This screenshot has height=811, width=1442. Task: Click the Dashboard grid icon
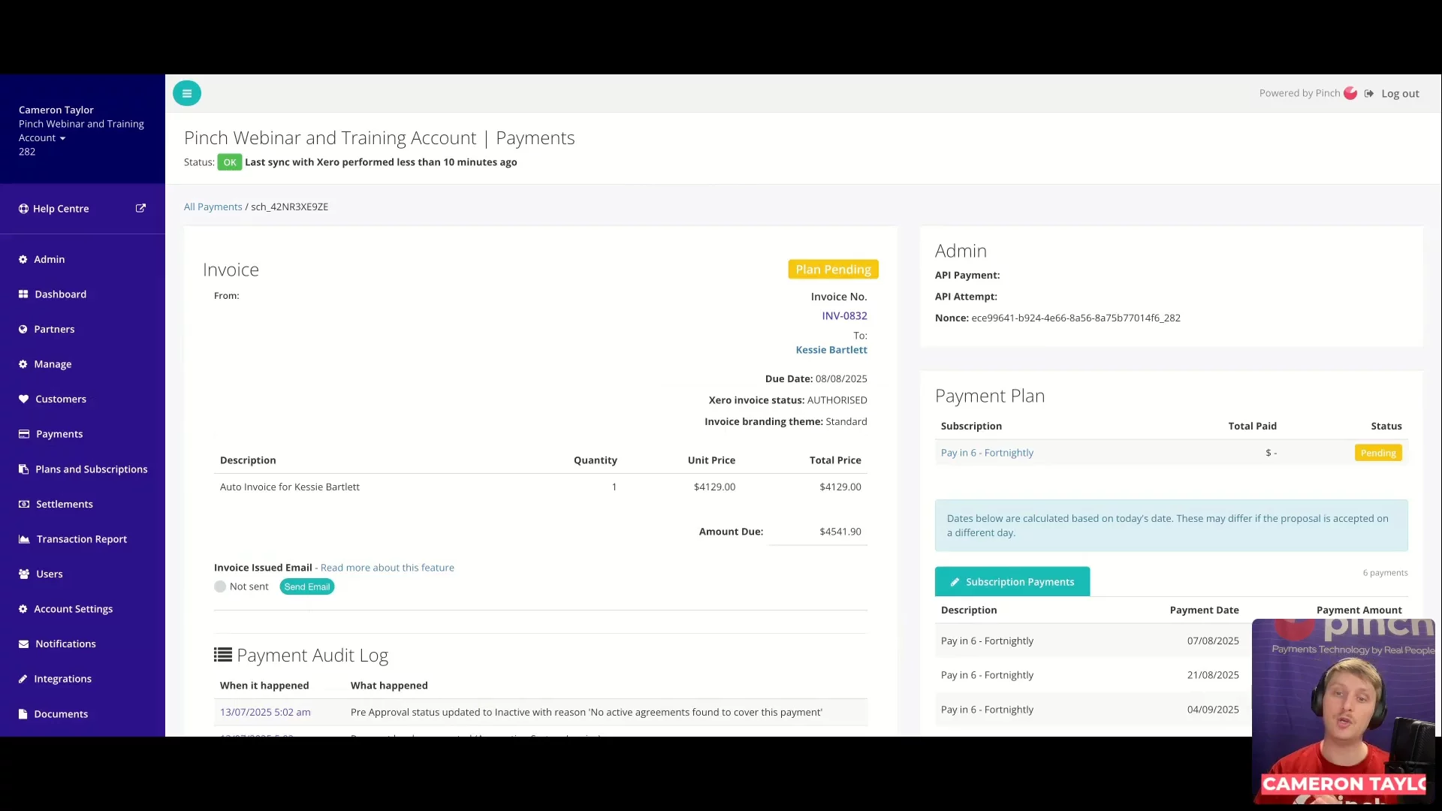click(23, 294)
